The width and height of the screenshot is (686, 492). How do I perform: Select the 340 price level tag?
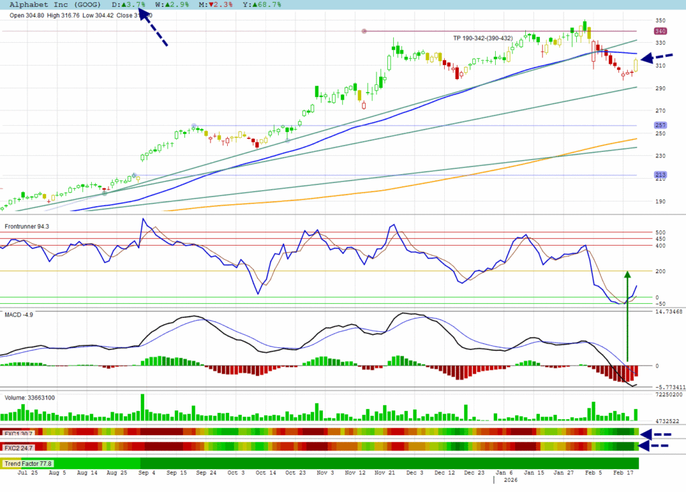660,31
